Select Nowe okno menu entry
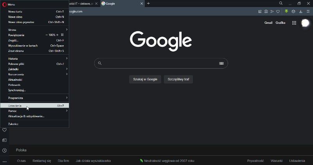Image resolution: width=313 pixels, height=165 pixels. [34, 17]
